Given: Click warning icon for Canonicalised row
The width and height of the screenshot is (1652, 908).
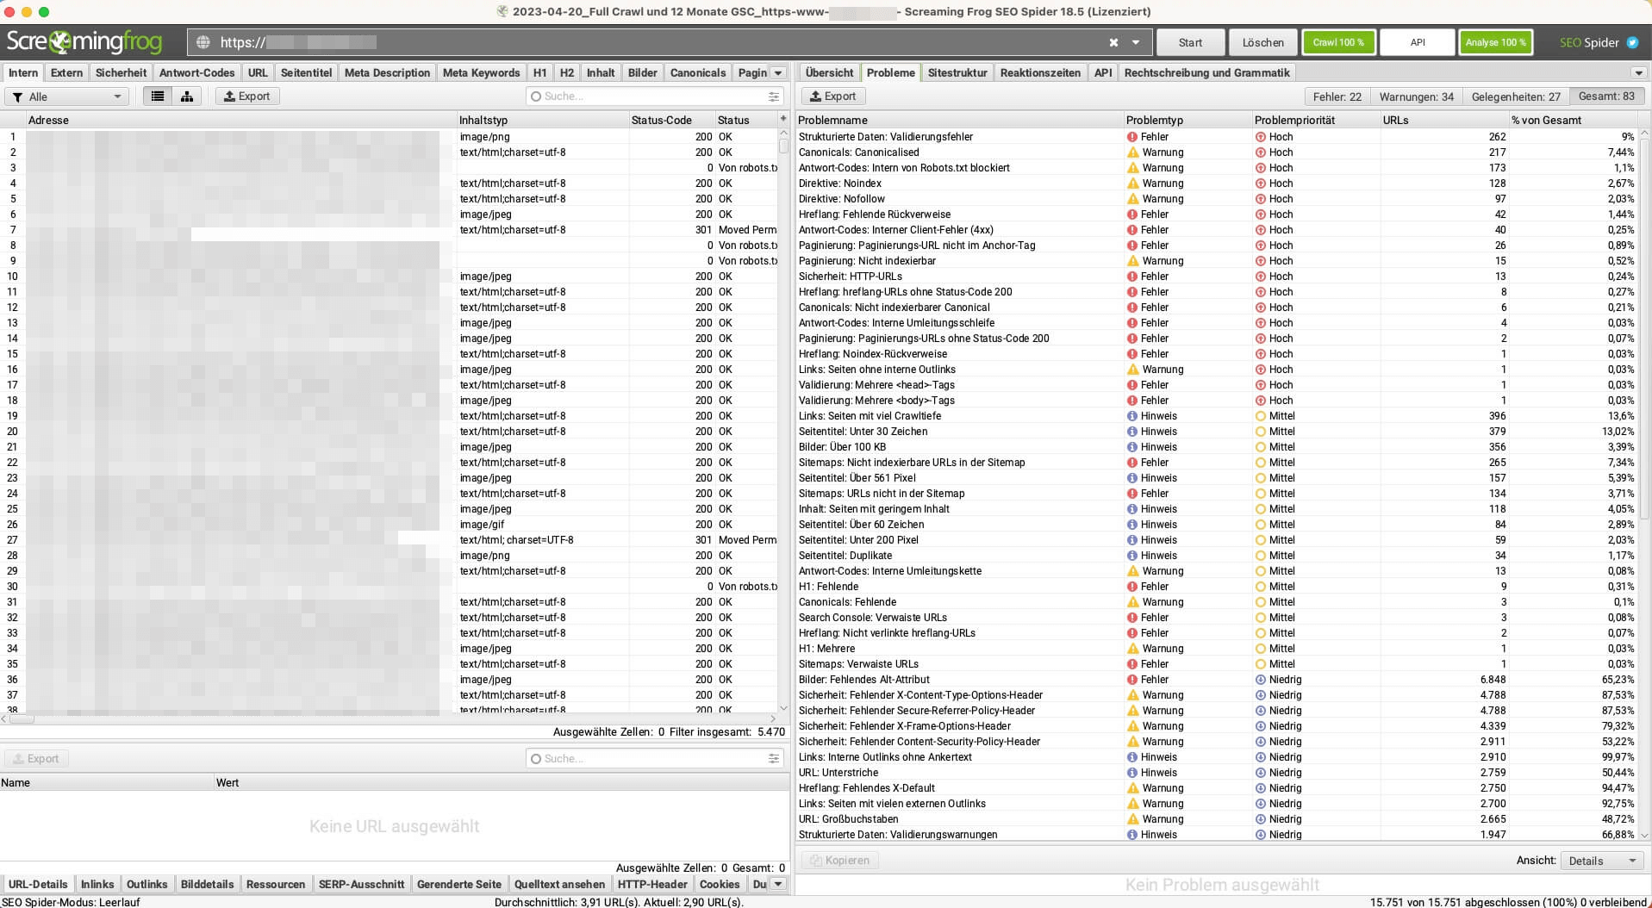Looking at the screenshot, I should (x=1132, y=152).
